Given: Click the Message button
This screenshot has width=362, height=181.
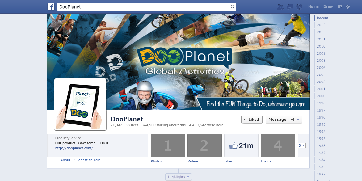Looking at the screenshot, I should pyautogui.click(x=277, y=120).
